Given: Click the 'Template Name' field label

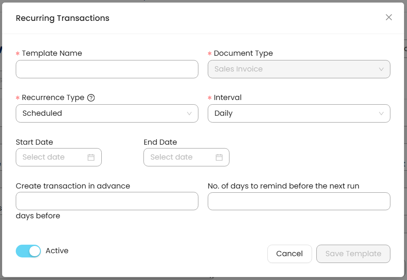Looking at the screenshot, I should (52, 53).
